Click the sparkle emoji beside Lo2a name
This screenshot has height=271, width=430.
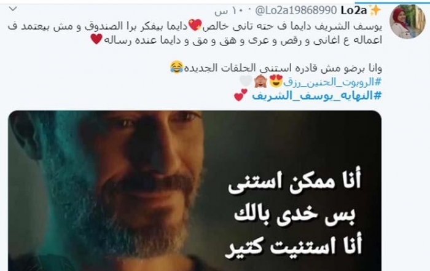(x=375, y=10)
